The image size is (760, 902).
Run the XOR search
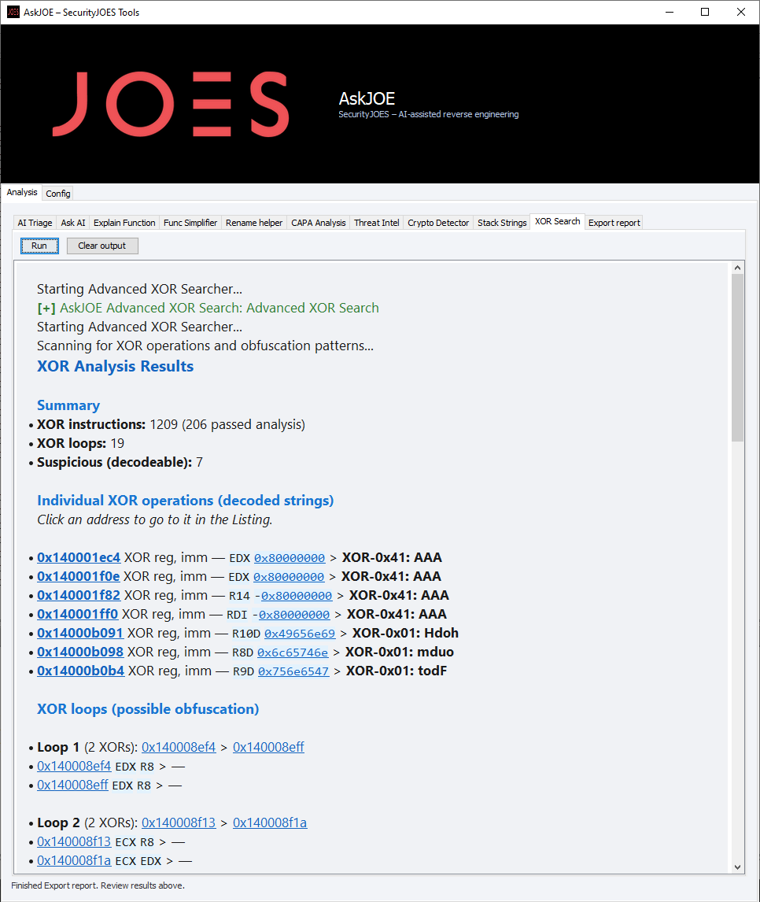point(39,246)
